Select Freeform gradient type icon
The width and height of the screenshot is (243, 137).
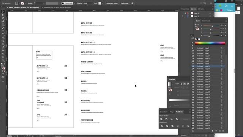pos(188,84)
